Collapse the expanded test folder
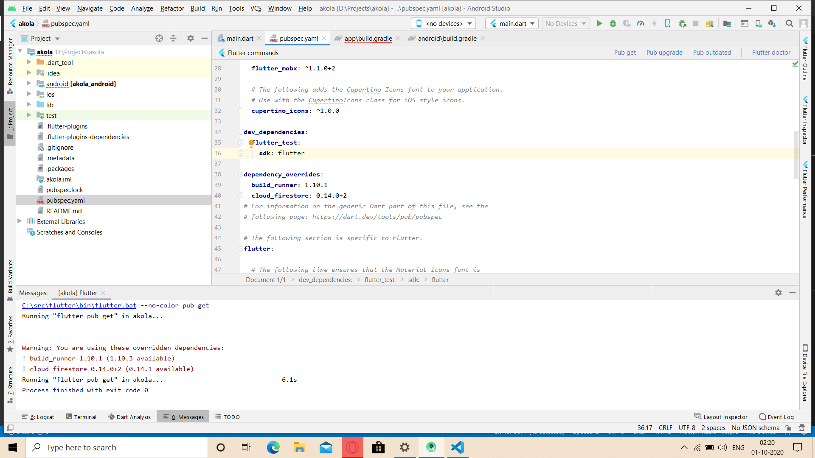 click(29, 115)
